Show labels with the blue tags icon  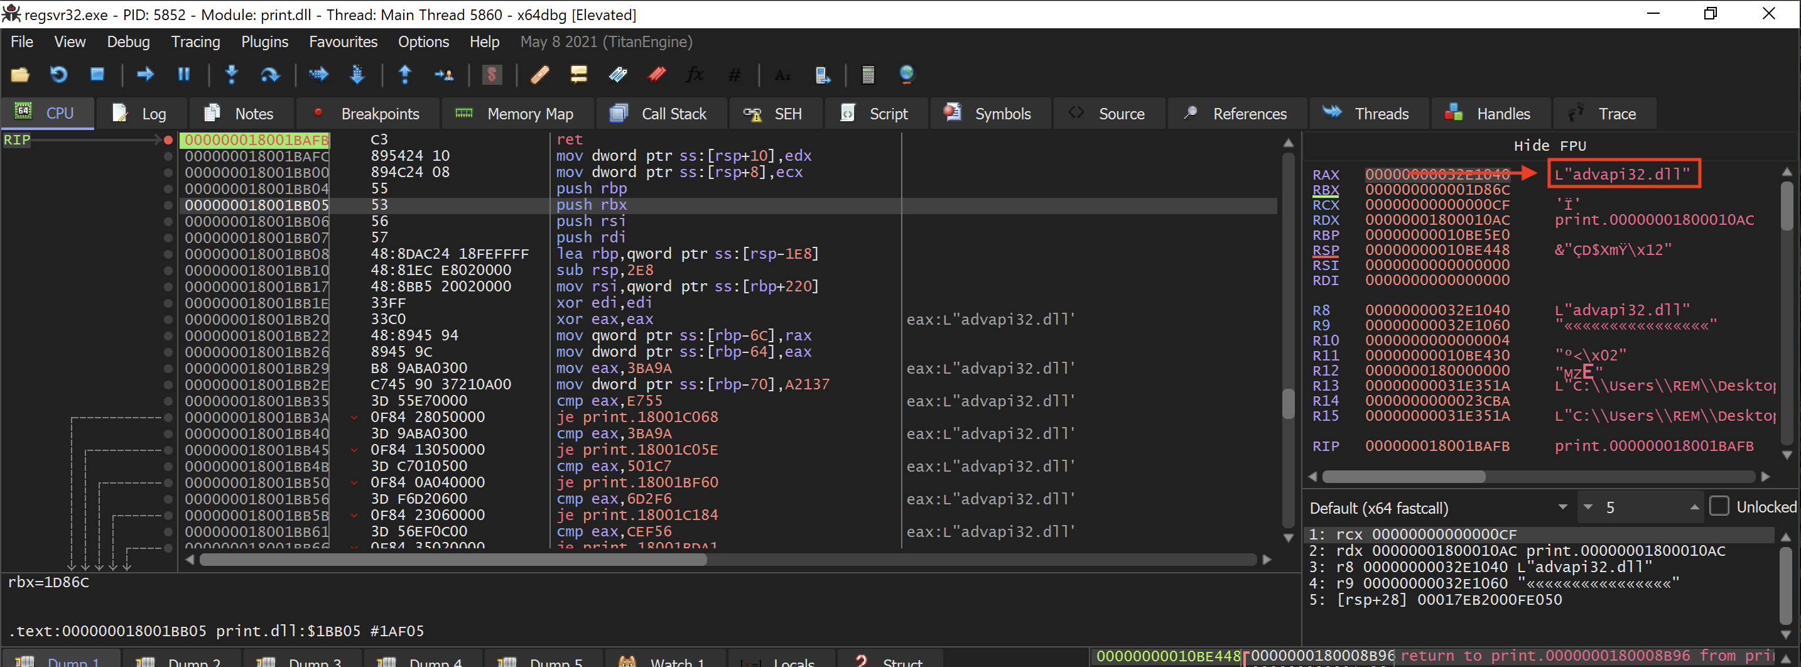(x=618, y=74)
